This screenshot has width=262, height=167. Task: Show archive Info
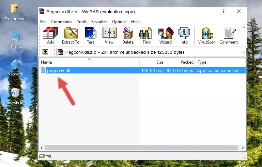[184, 35]
